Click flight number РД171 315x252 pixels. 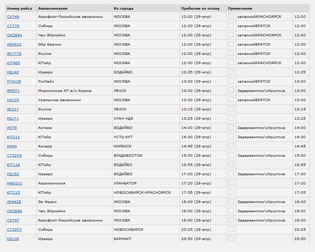pyautogui.click(x=13, y=118)
